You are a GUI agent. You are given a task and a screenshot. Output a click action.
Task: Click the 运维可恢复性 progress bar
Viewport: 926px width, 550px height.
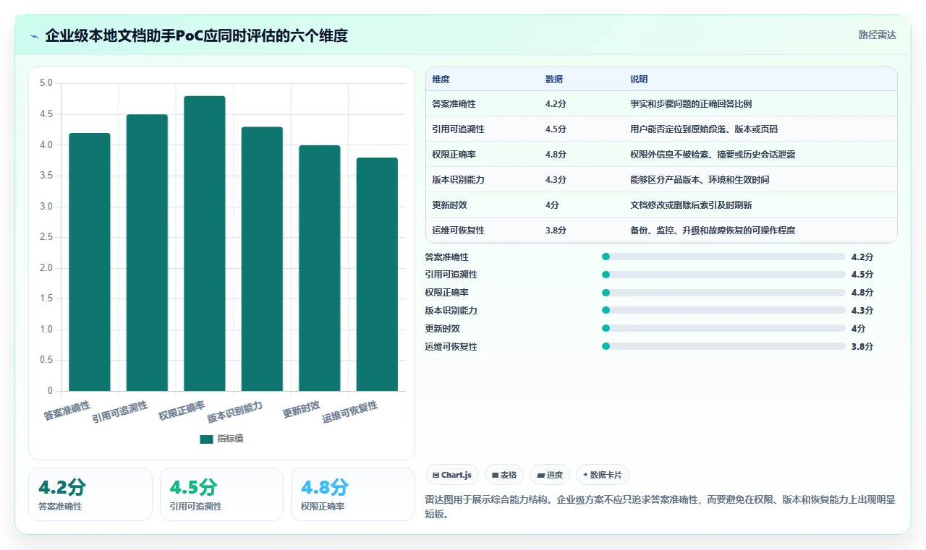tap(723, 346)
